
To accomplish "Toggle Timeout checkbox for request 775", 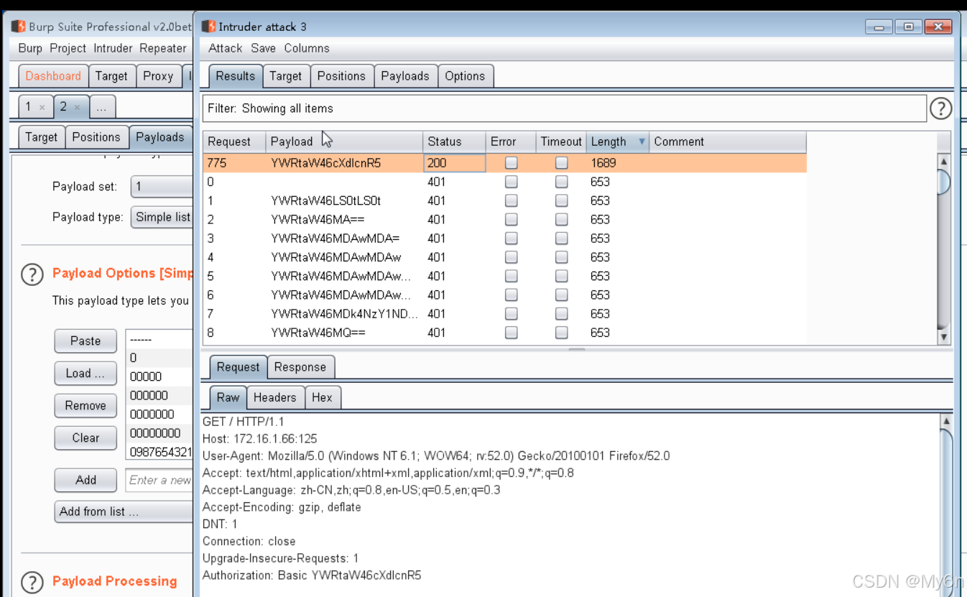I will coord(561,163).
